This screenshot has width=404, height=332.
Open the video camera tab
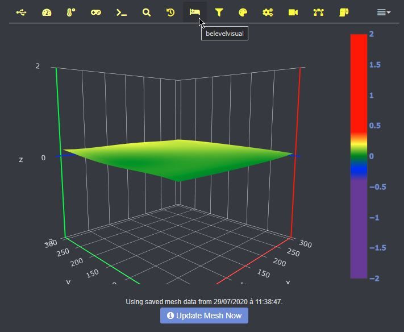(293, 12)
